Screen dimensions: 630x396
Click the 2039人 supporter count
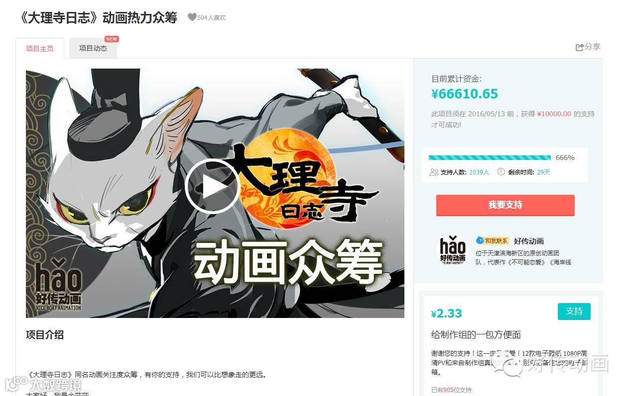point(479,172)
